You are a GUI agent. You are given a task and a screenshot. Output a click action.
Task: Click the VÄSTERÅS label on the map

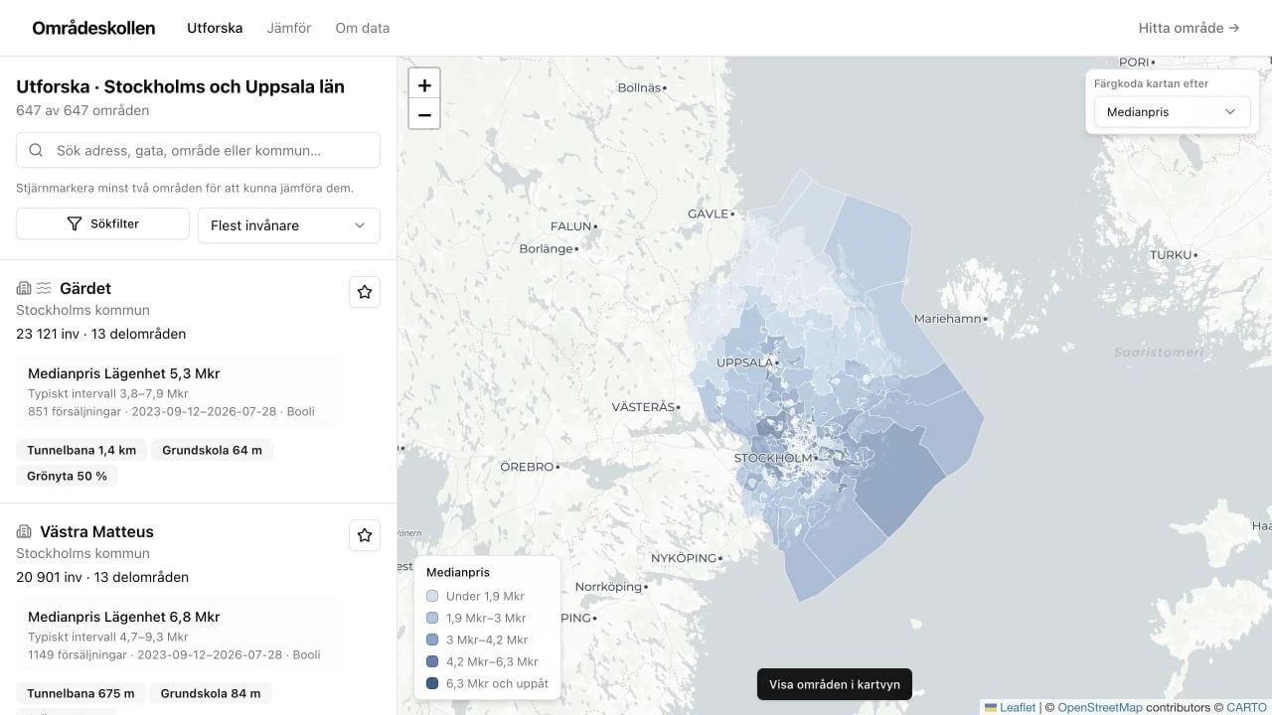pyautogui.click(x=642, y=407)
